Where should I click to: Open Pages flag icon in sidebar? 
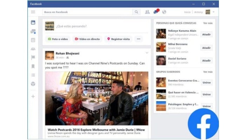(33, 57)
